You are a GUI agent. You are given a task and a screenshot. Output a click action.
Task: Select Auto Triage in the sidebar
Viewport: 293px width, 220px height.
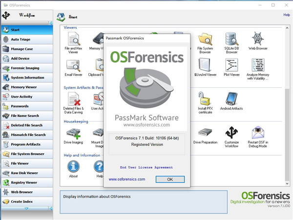[x=27, y=40]
